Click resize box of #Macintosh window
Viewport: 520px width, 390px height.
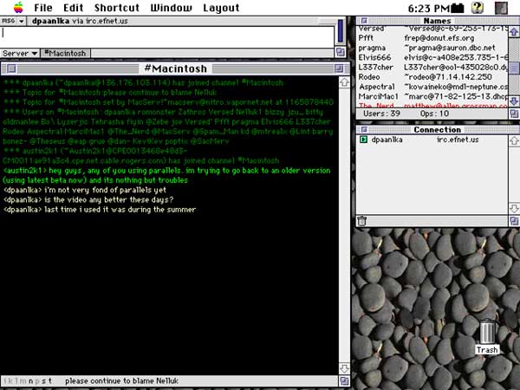point(344,381)
